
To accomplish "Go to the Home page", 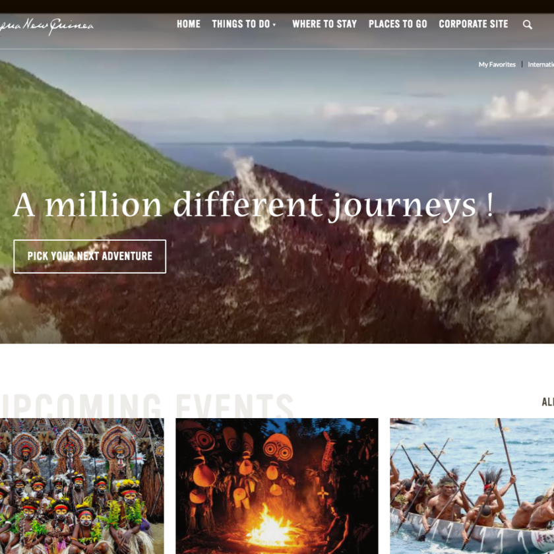I will (x=189, y=24).
